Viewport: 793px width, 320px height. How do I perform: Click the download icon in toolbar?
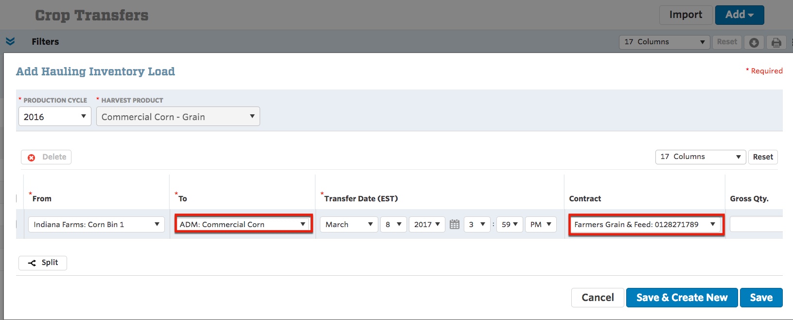point(754,42)
